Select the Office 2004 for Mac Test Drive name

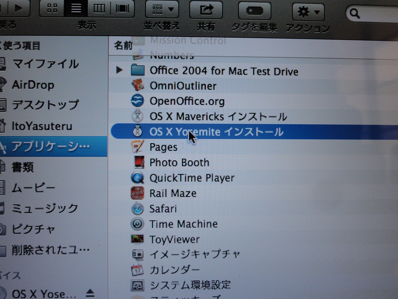[224, 71]
